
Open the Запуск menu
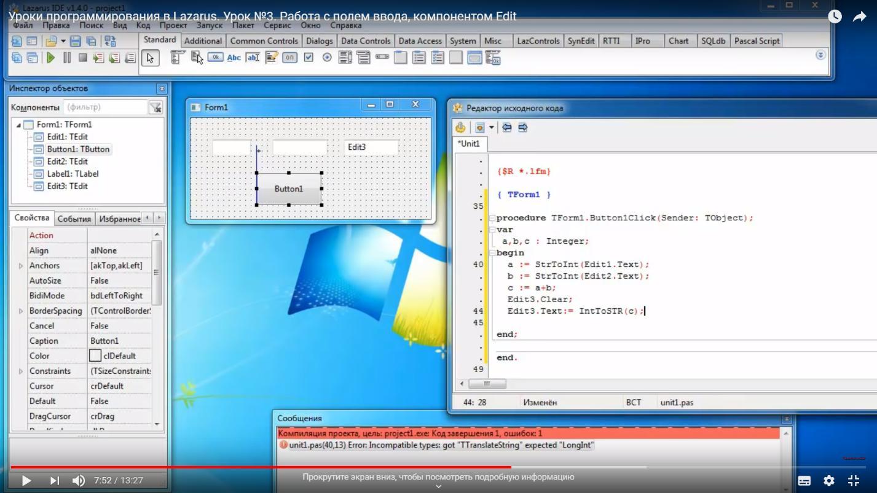pos(210,26)
